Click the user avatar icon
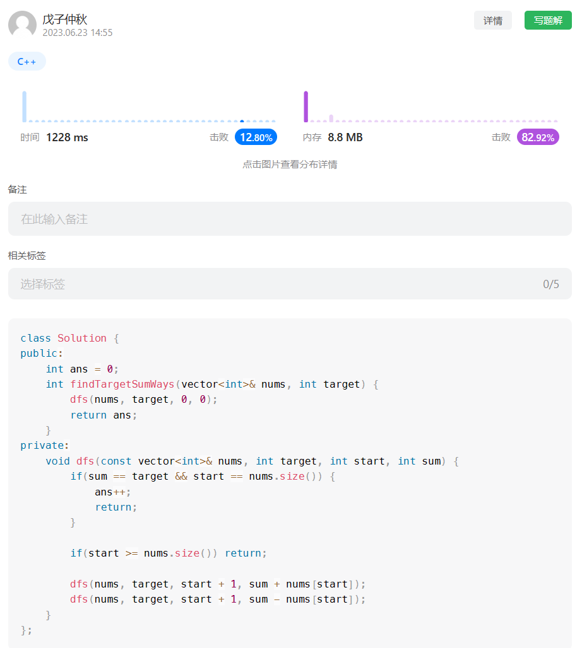 pos(22,25)
